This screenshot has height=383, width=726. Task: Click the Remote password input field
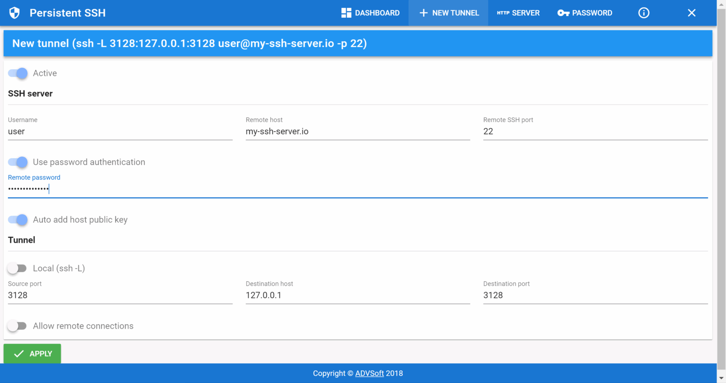(142, 188)
